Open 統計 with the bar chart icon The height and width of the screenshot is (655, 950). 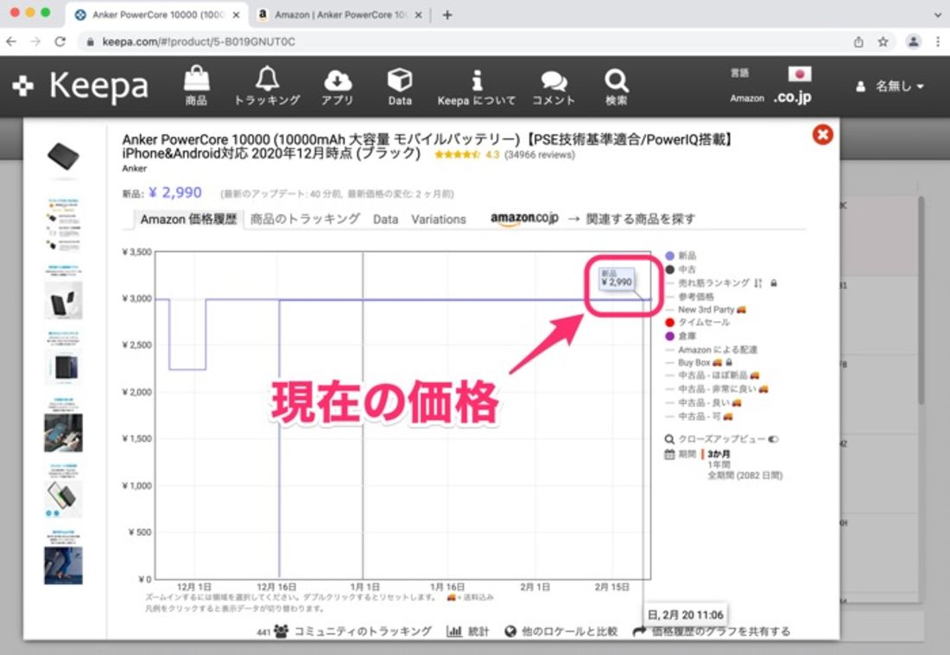pos(468,632)
